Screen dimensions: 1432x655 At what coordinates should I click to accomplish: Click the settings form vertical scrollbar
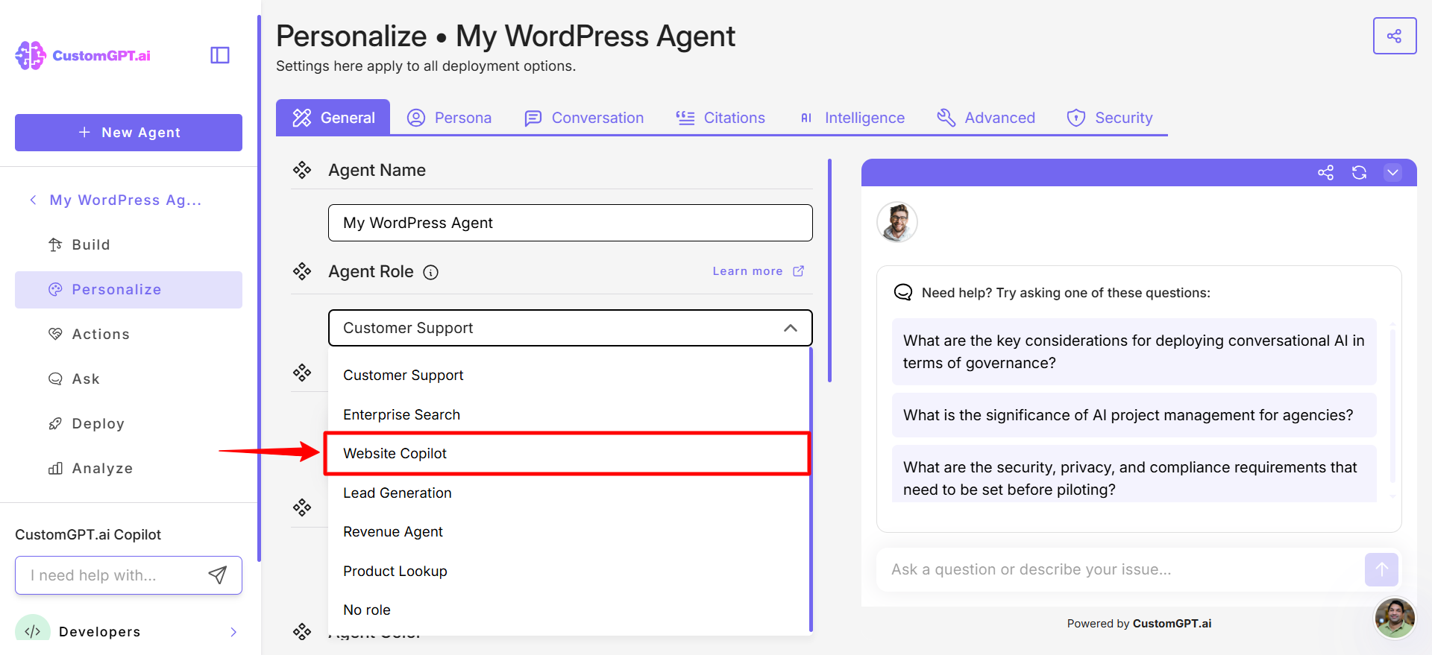[x=829, y=270]
